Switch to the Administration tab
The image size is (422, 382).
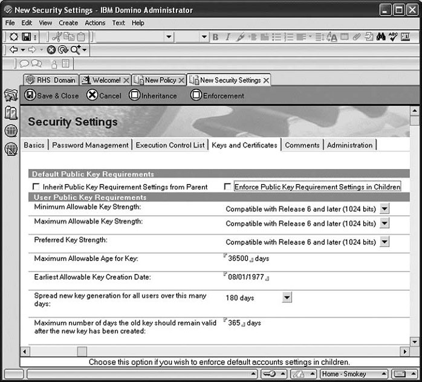pos(349,145)
